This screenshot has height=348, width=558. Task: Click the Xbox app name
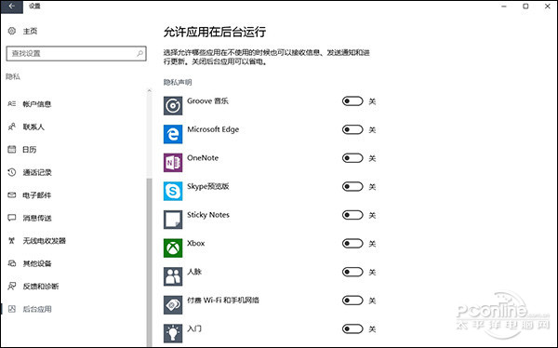point(196,244)
